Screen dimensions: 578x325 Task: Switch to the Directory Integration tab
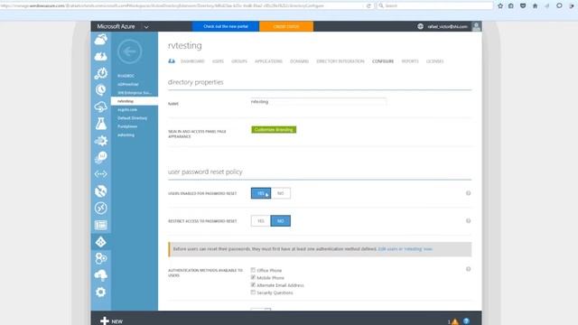pyautogui.click(x=340, y=61)
